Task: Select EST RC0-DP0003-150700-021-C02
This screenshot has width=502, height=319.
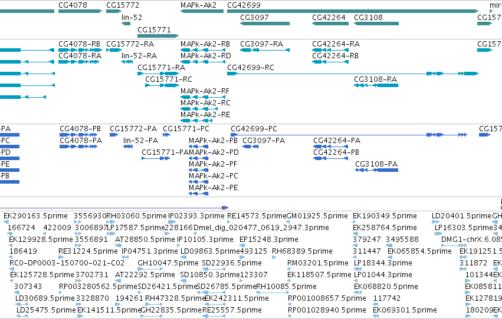Action: 67,264
